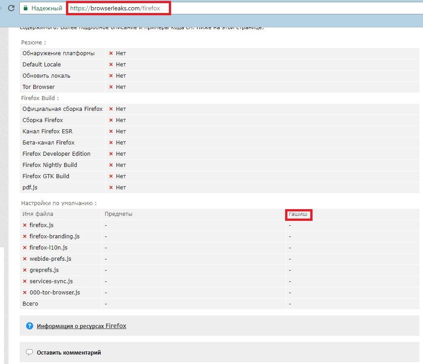The image size is (423, 364).
Task: Click the Имя файла column header
Action: pyautogui.click(x=38, y=214)
